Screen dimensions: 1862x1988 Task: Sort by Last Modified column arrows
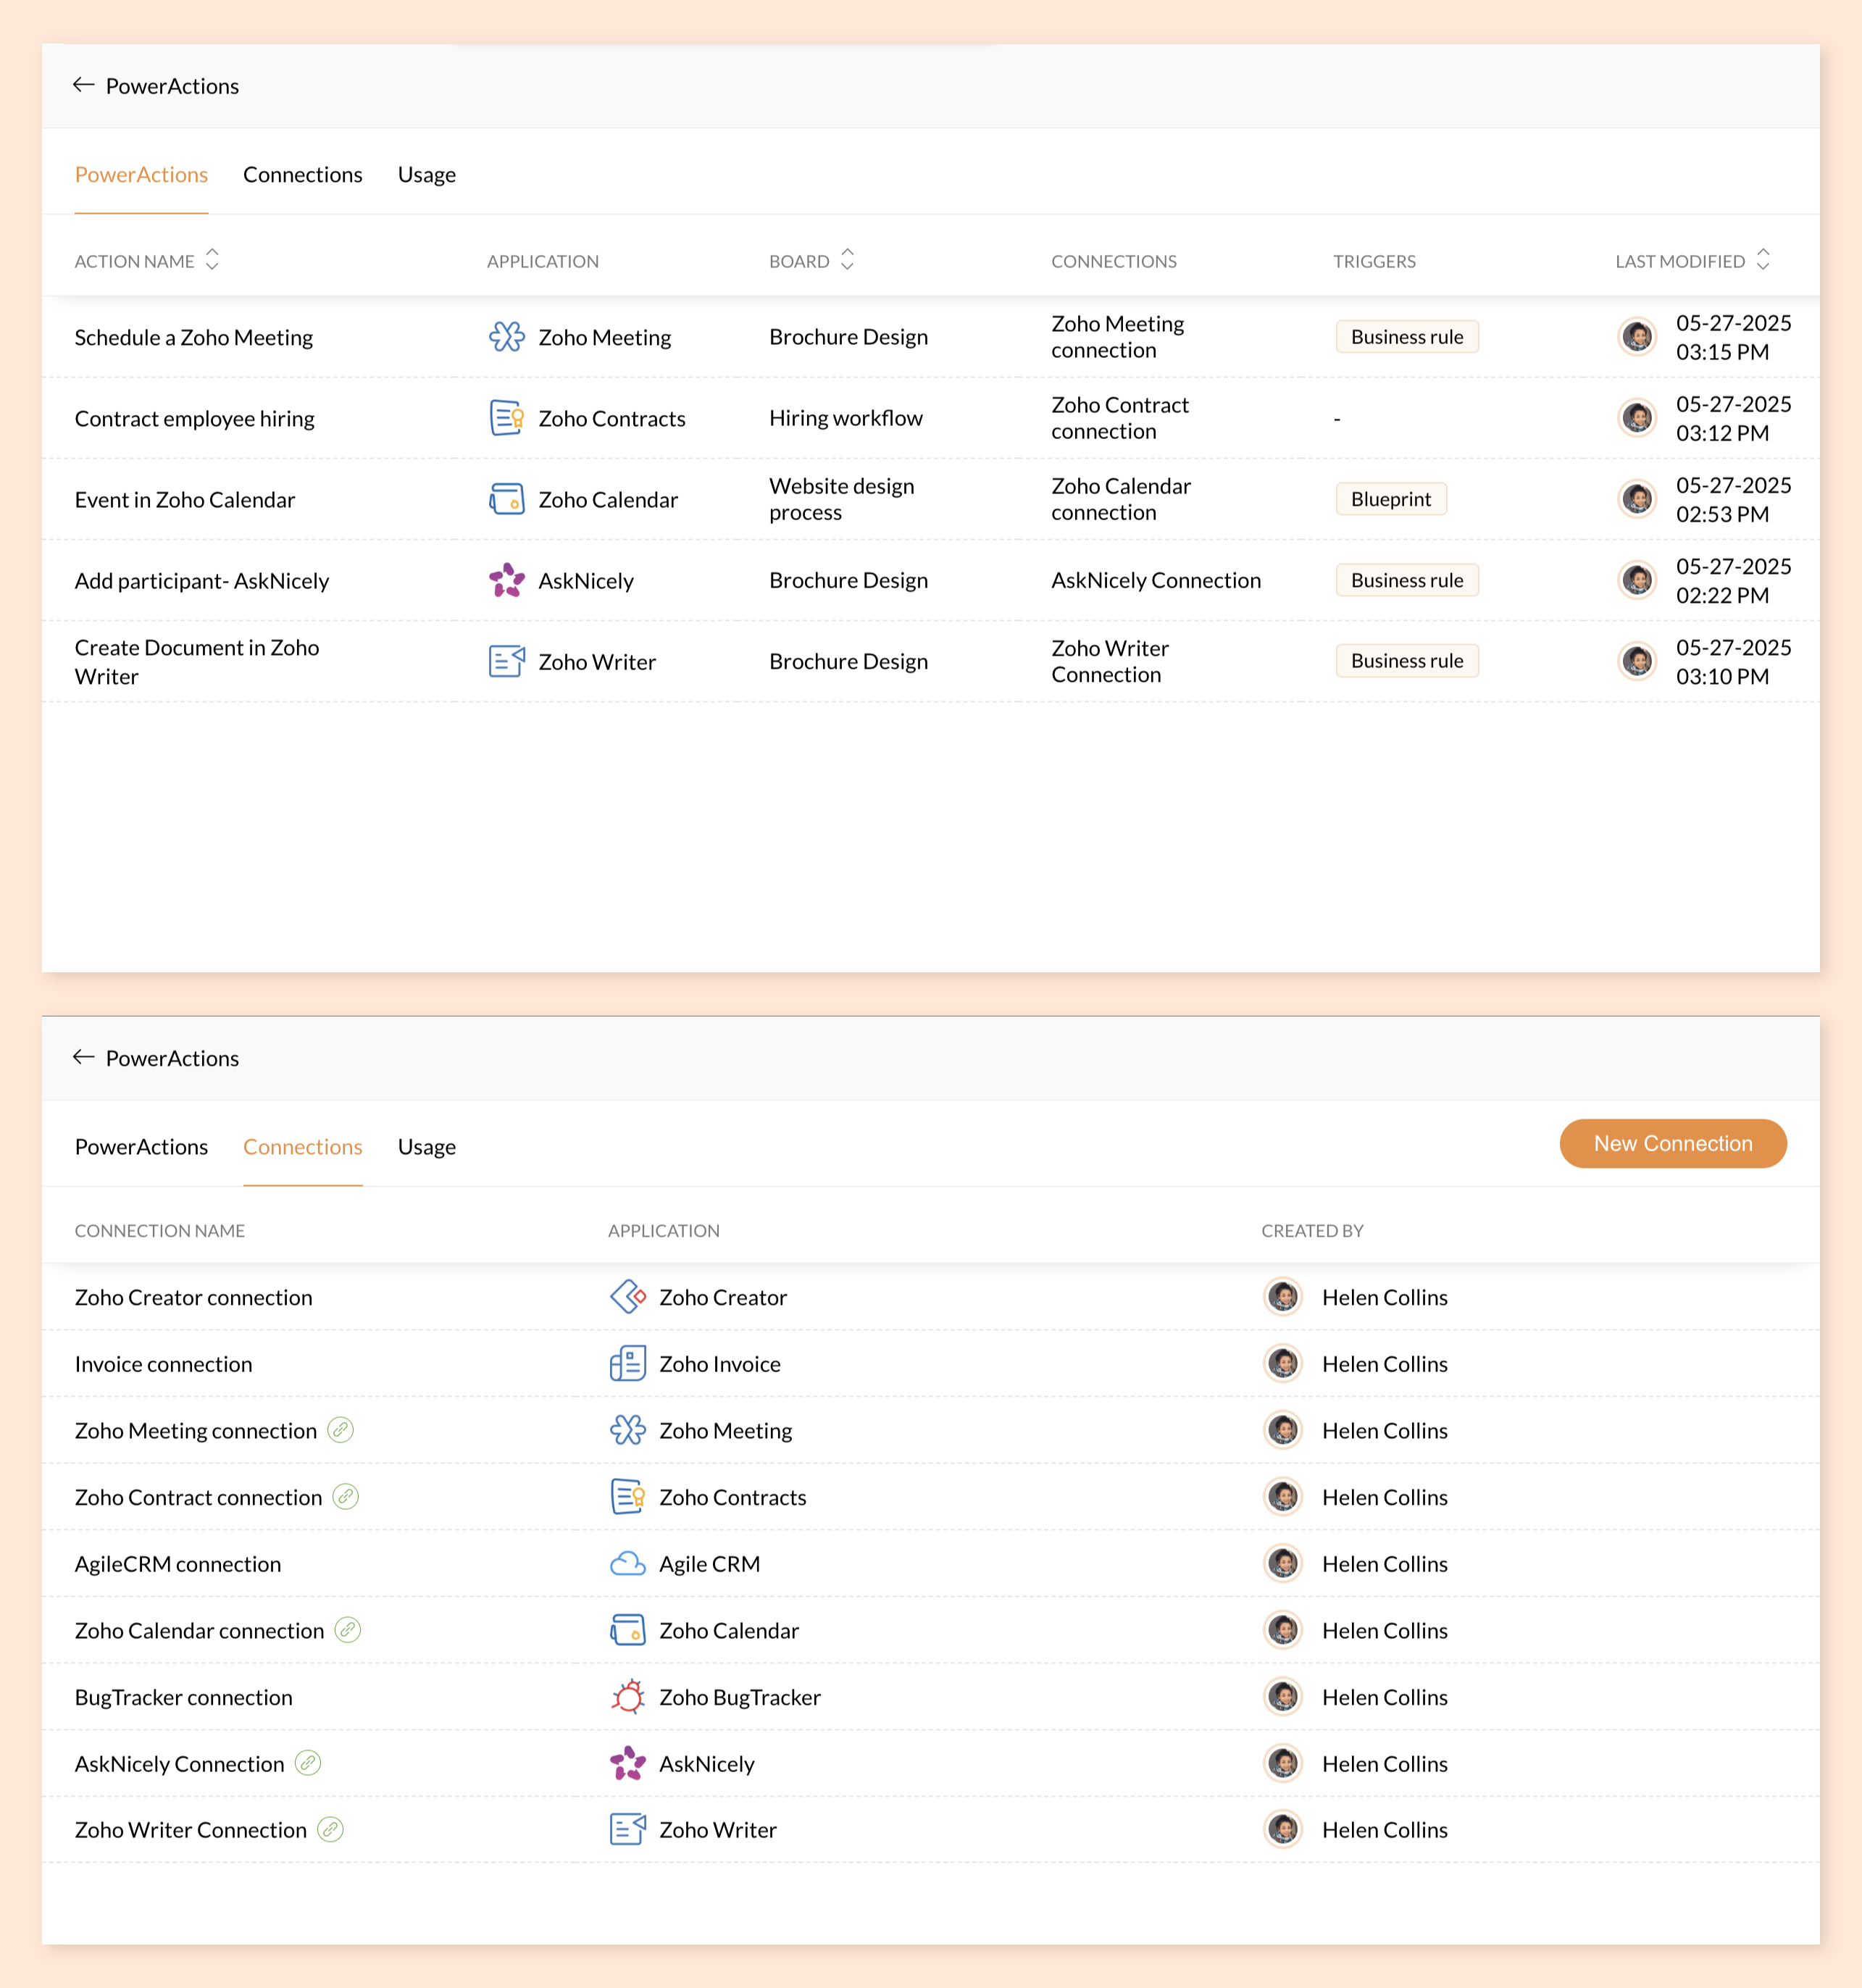pos(1763,260)
